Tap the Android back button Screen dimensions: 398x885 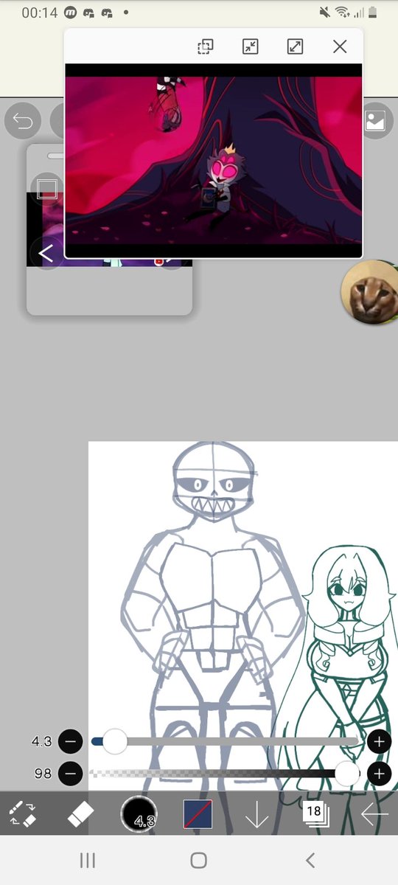point(310,860)
